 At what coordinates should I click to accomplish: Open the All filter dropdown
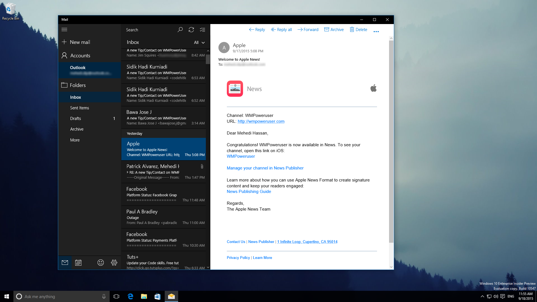[199, 43]
